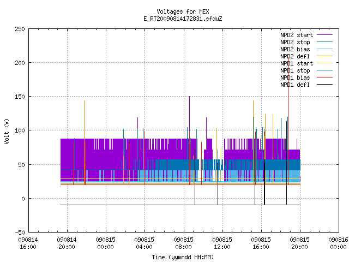Click the 'NPD2 bias' legend label
The image size is (349, 262).
(295, 49)
